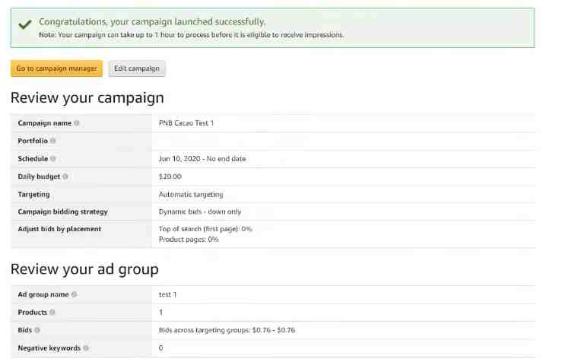562x359 pixels.
Task: Click the Targeting row label
Action: pyautogui.click(x=33, y=195)
